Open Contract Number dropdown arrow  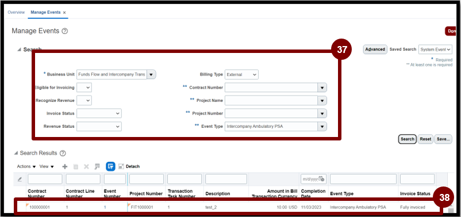[322, 87]
